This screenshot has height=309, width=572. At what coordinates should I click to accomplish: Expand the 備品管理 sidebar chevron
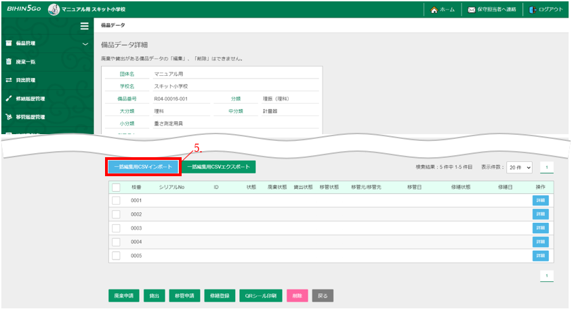(x=85, y=44)
